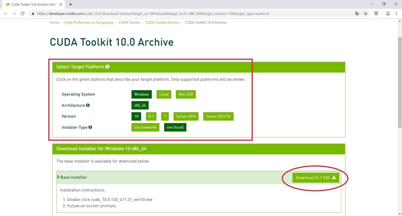Choose Windows version 8.1
Viewport: 402px width, 216px height.
(x=151, y=116)
